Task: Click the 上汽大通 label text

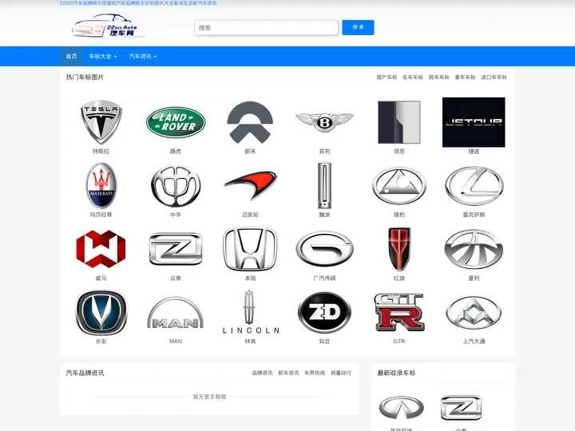Action: click(474, 342)
